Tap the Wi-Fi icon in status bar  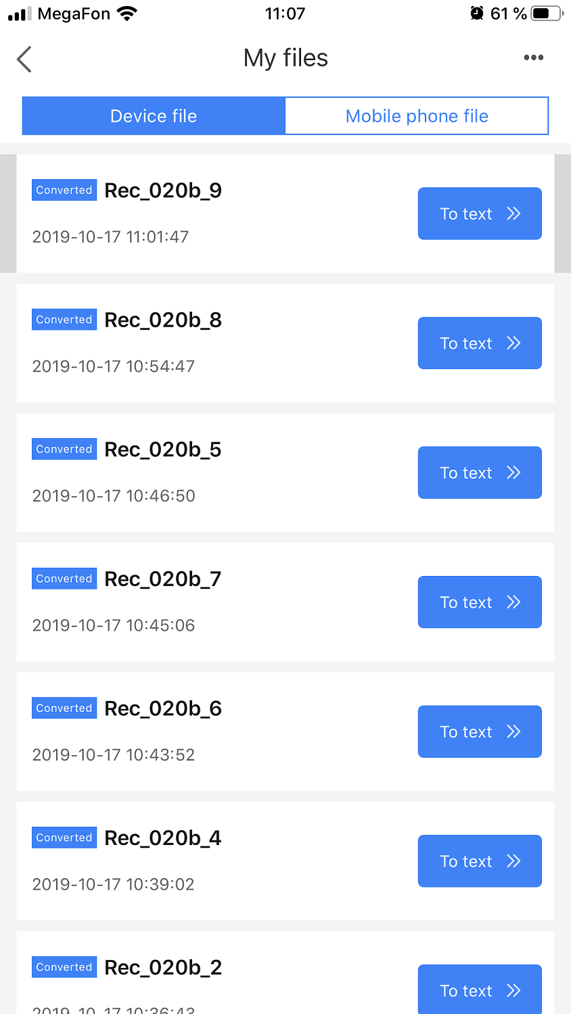(x=127, y=14)
